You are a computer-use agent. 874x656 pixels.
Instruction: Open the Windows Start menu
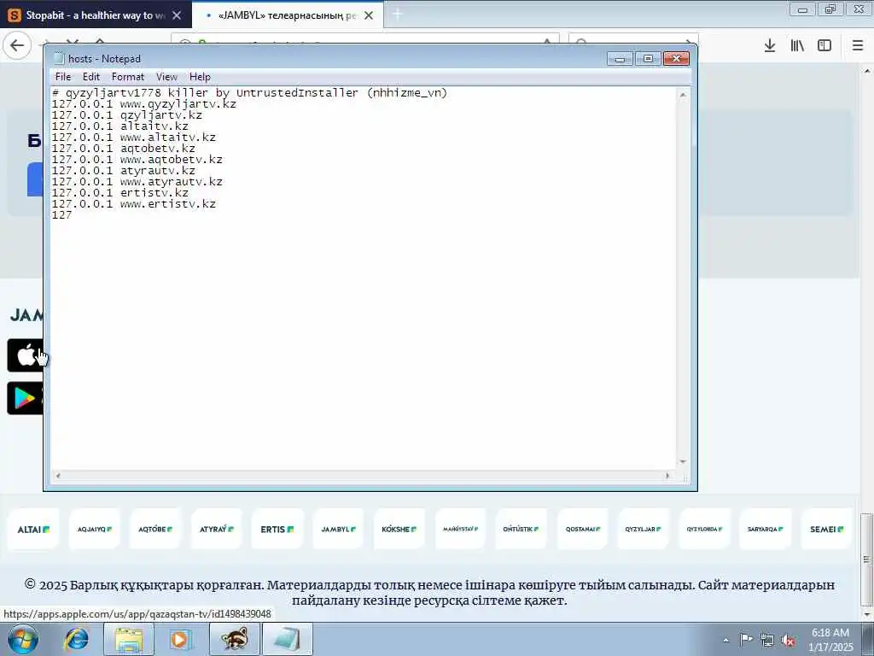pos(23,639)
